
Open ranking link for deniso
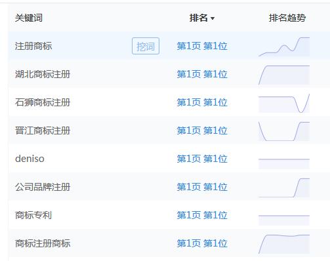tap(202, 159)
